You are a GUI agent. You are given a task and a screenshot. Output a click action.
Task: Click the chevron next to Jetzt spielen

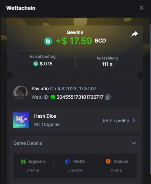(x=134, y=121)
